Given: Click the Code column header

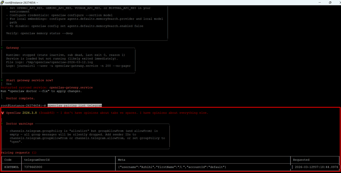Looking at the screenshot, I should (8, 160).
